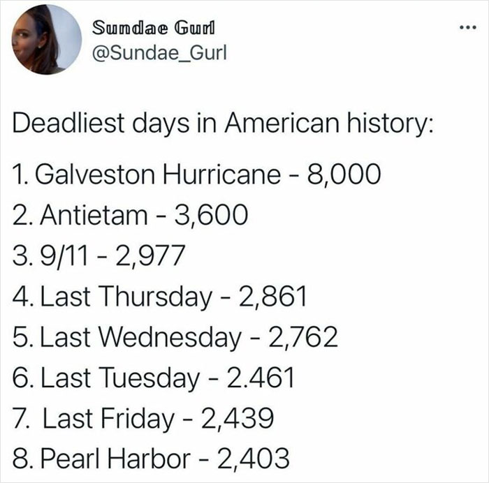Click the Pearl Harbor entry

[x=112, y=459]
